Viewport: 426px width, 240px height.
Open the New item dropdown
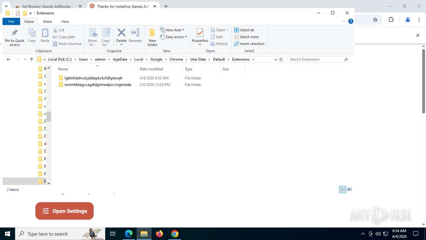[x=172, y=30]
